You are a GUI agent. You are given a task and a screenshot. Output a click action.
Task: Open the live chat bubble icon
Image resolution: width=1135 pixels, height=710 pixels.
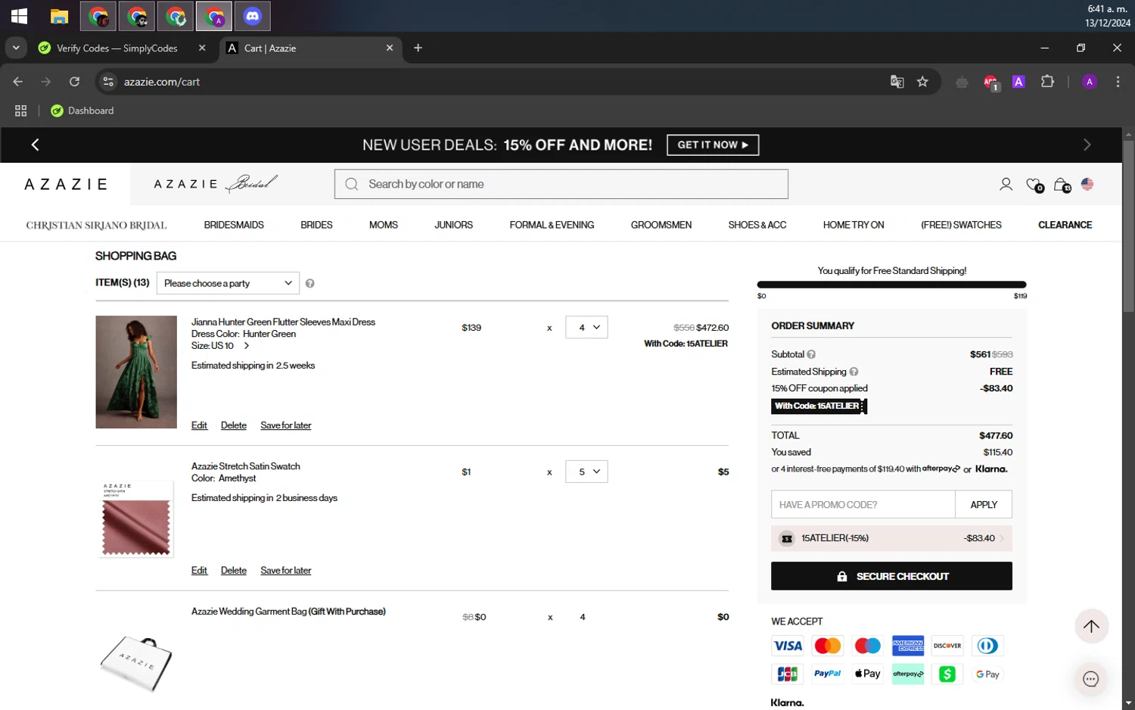(1090, 679)
